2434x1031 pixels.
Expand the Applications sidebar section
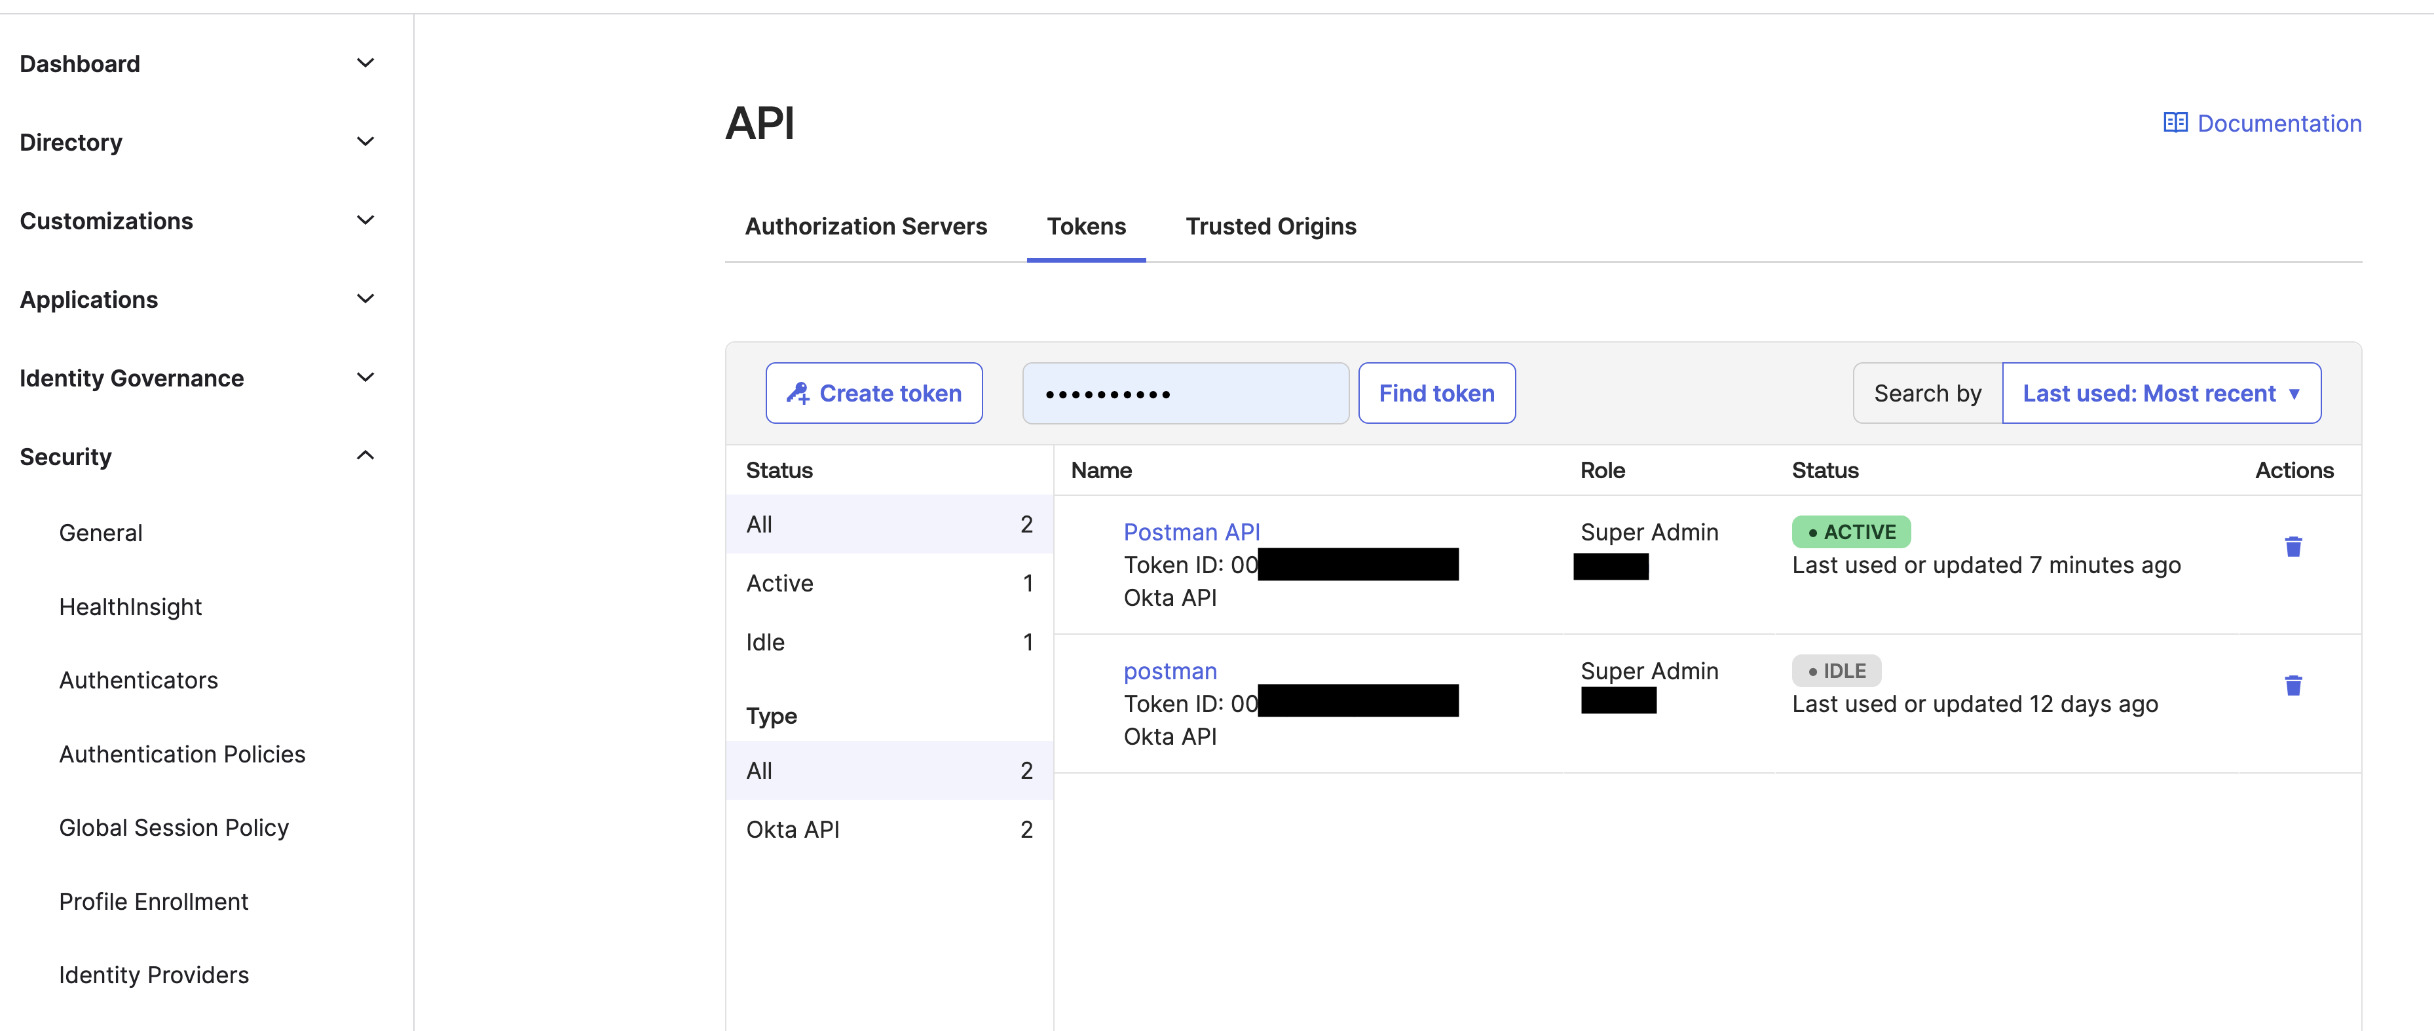(x=365, y=299)
